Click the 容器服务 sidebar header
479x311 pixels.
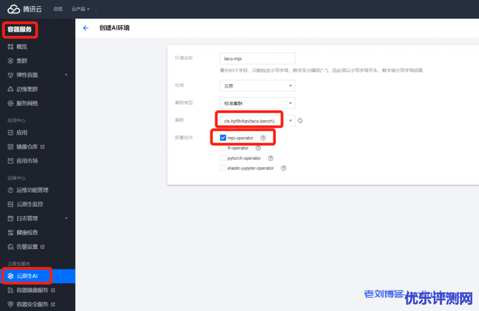(20, 29)
